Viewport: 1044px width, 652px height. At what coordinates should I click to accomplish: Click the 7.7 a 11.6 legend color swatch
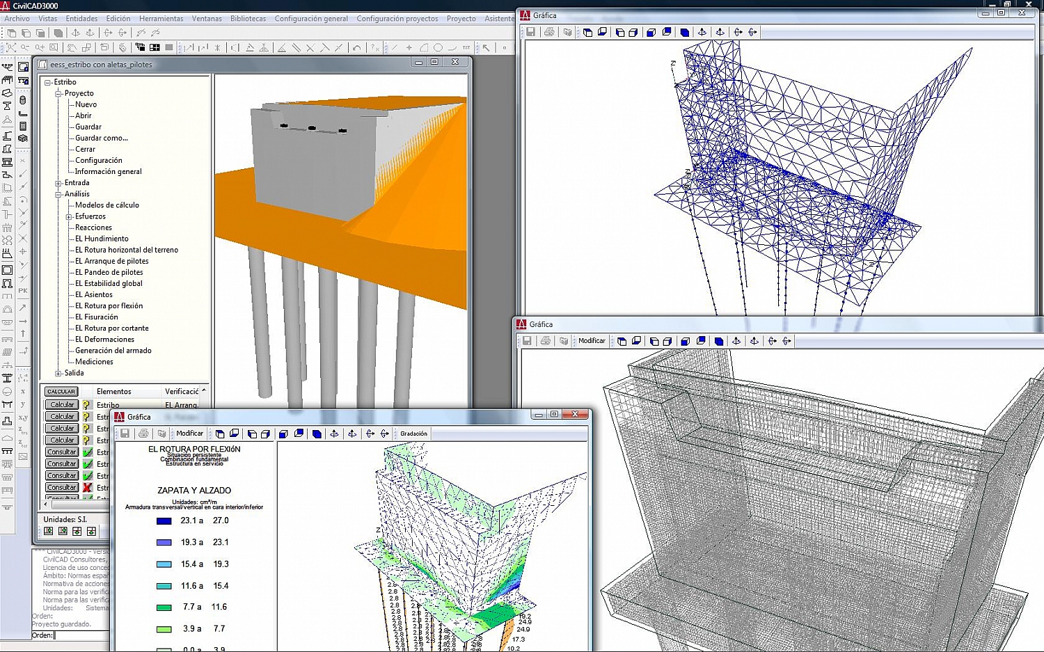click(164, 607)
